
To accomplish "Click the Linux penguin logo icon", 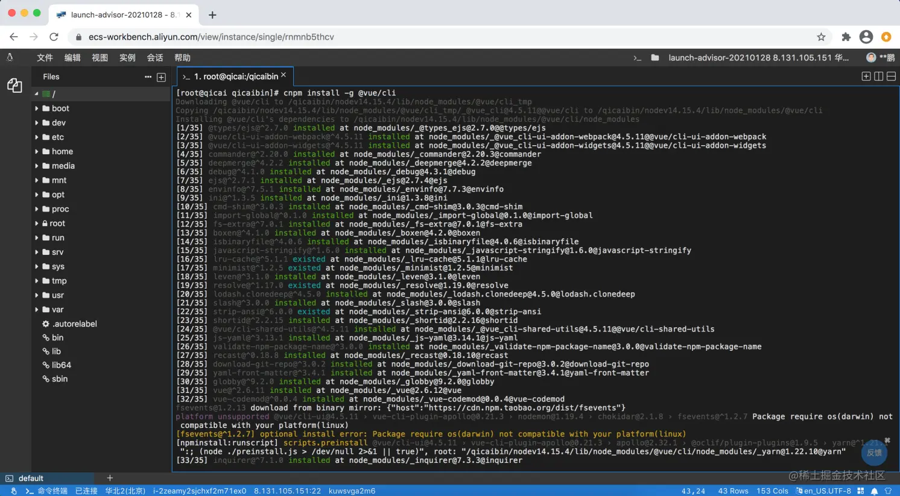I will 10,57.
